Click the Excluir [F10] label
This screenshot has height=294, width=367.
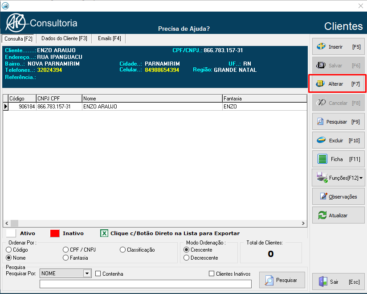(x=344, y=141)
